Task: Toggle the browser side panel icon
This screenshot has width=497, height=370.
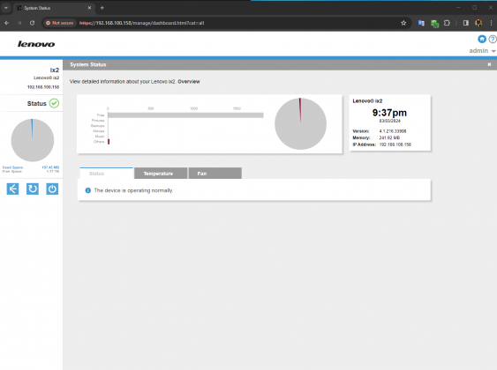Action: point(465,23)
